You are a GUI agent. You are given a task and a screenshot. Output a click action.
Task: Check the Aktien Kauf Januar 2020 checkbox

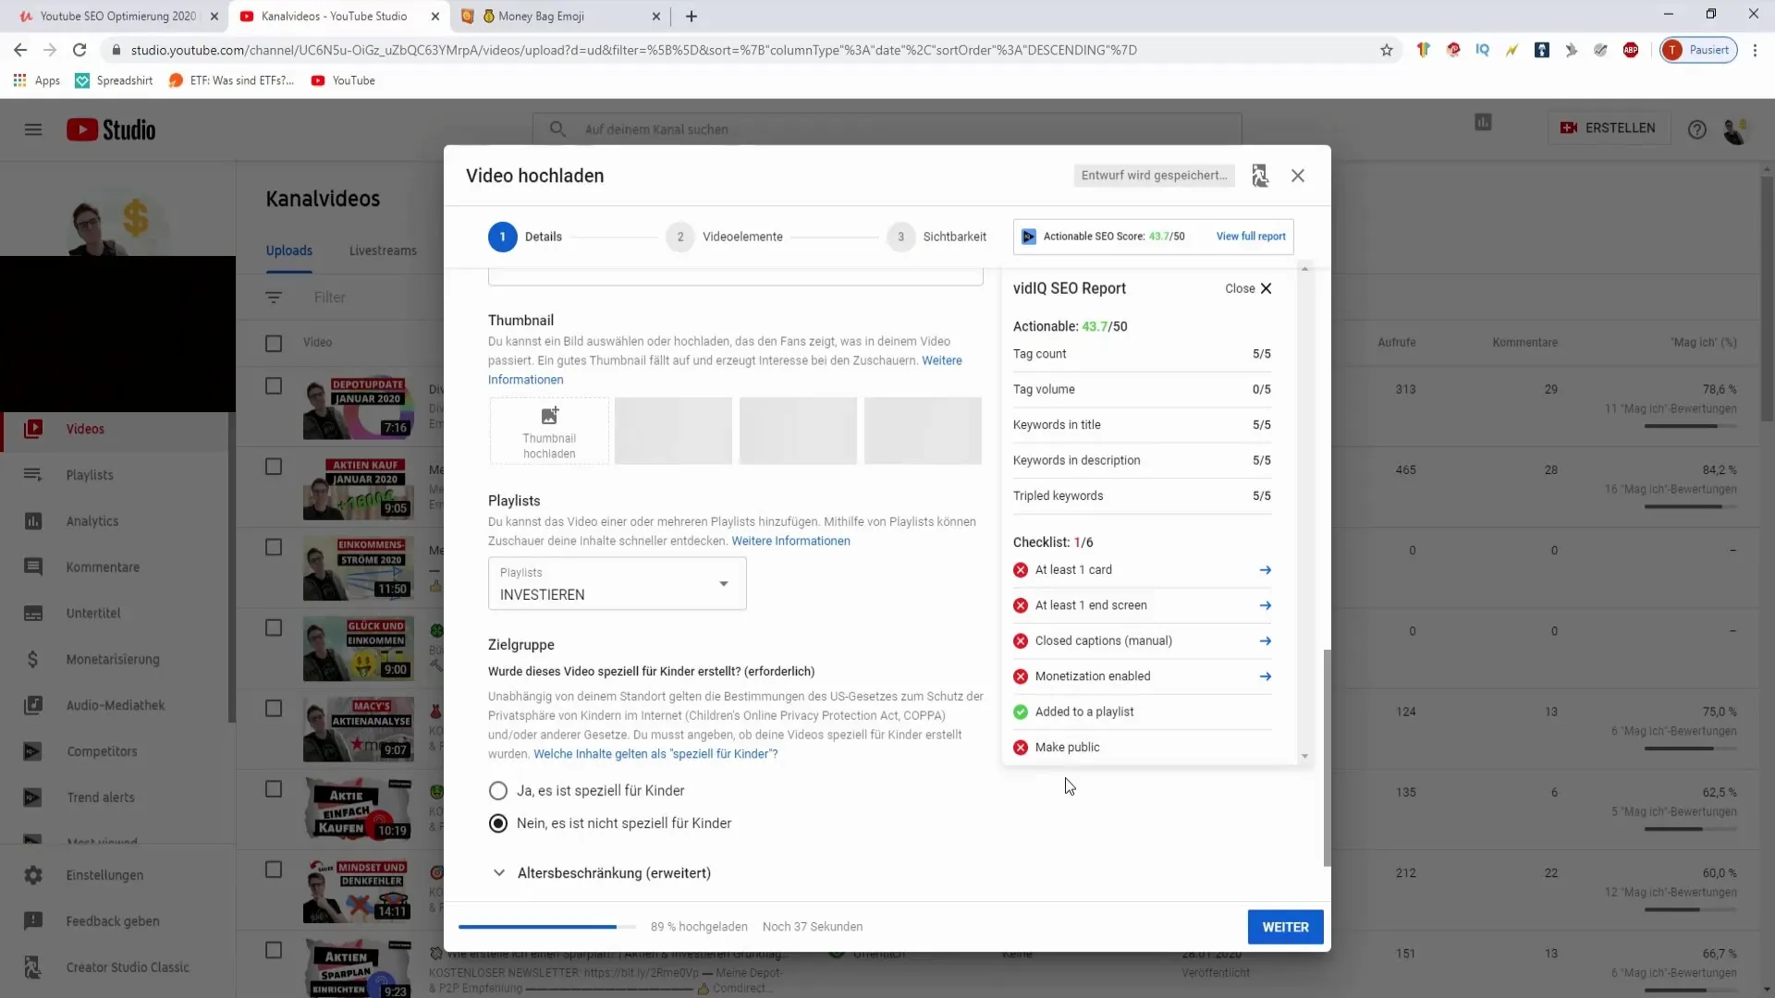point(274,467)
